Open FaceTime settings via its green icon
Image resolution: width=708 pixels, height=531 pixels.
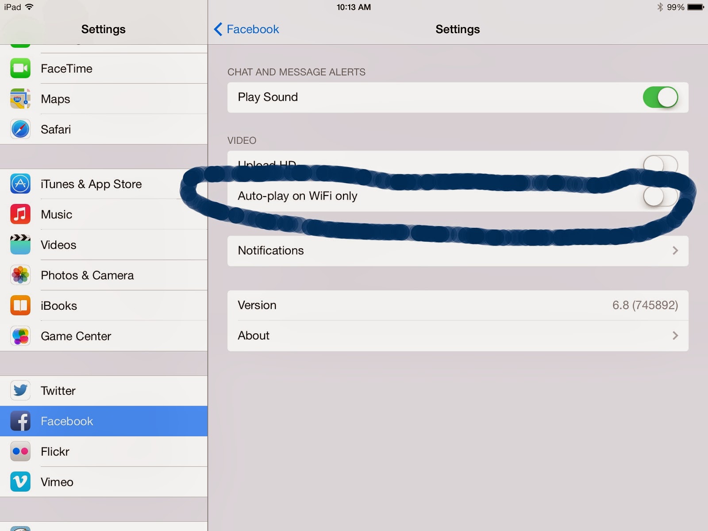(20, 68)
